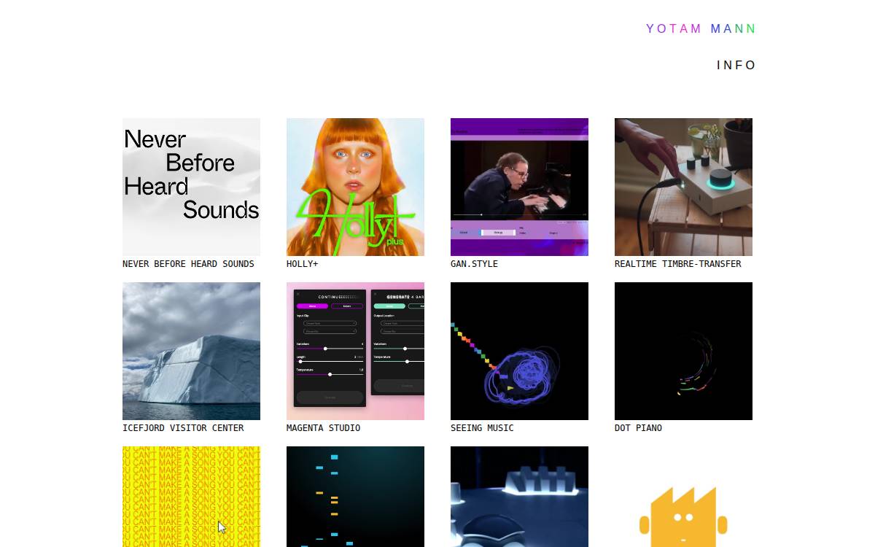Click the MAGENTA STUDIO caption text
The width and height of the screenshot is (875, 547).
click(x=323, y=428)
